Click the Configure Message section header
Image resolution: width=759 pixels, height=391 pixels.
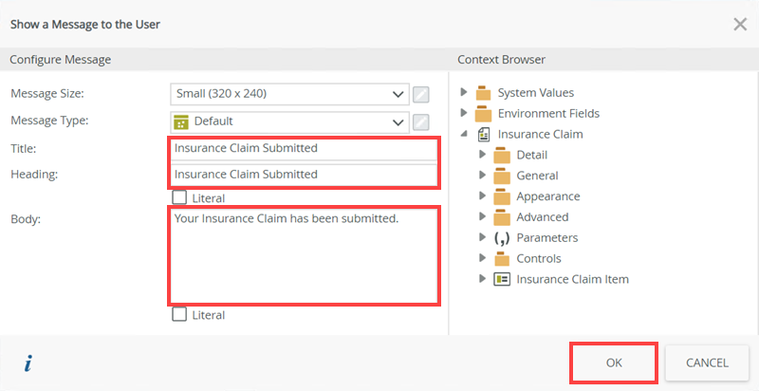pos(61,60)
